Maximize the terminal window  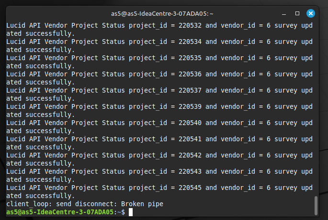pyautogui.click(x=297, y=13)
